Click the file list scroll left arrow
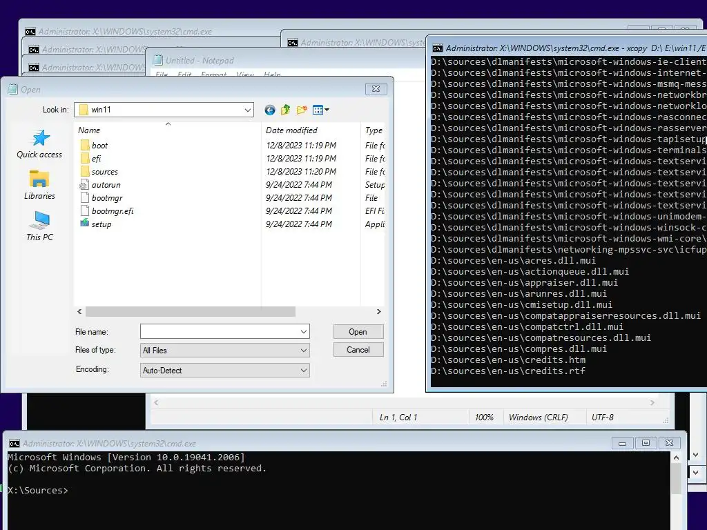Viewport: 707px width, 530px height. (80, 311)
